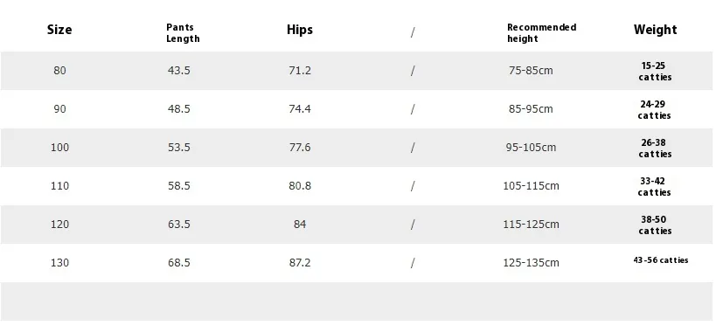The height and width of the screenshot is (325, 716).
Task: Select the size 100 cell
Action: (x=59, y=148)
